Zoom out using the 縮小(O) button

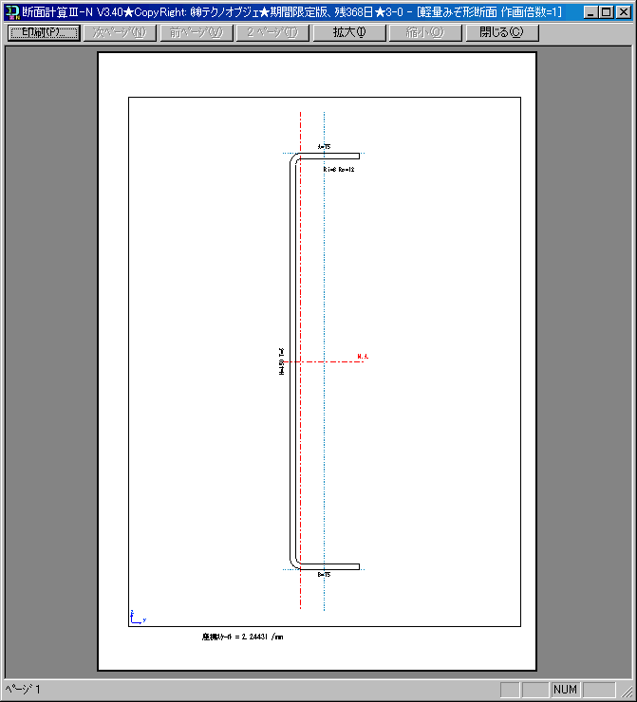point(425,32)
